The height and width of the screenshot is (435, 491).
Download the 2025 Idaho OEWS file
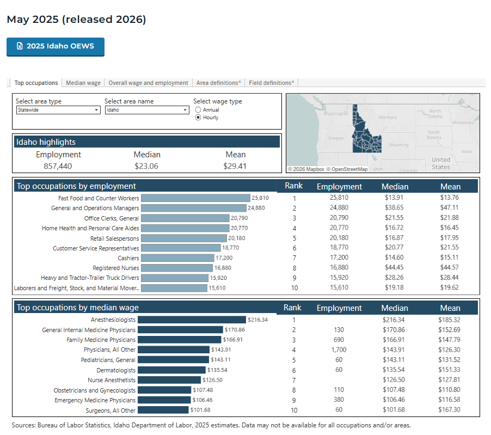(x=56, y=46)
